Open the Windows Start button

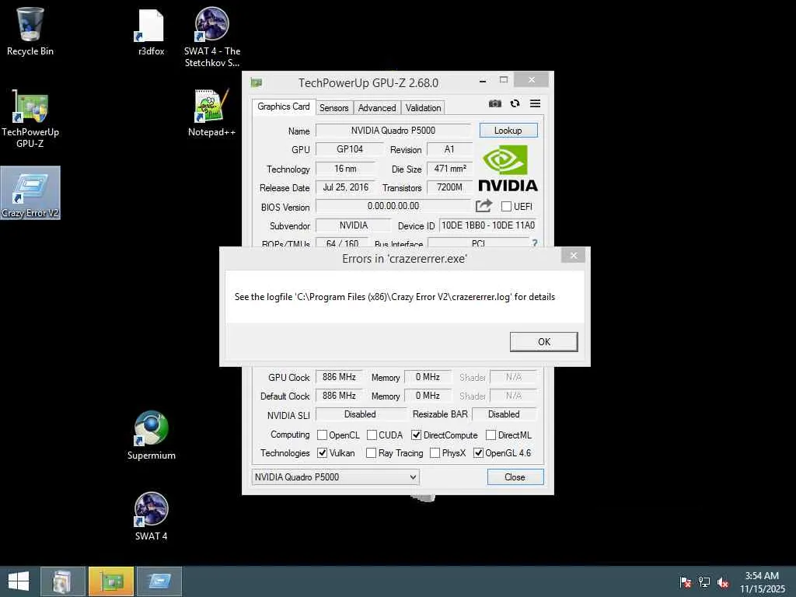(19, 581)
